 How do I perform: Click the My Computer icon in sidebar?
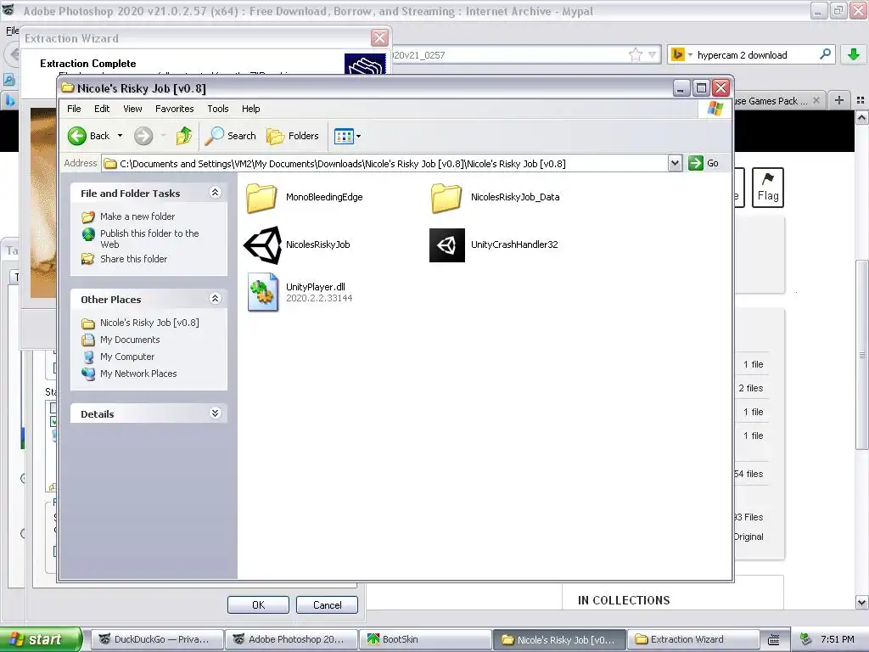(88, 357)
